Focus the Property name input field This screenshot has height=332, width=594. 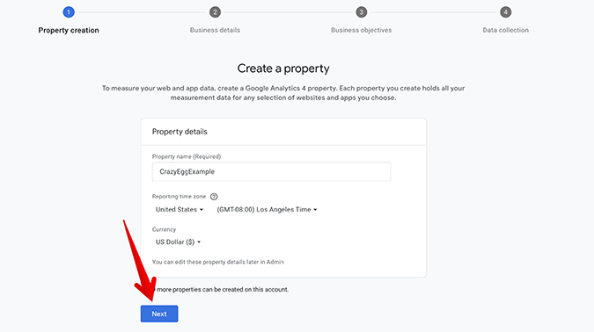(x=271, y=171)
